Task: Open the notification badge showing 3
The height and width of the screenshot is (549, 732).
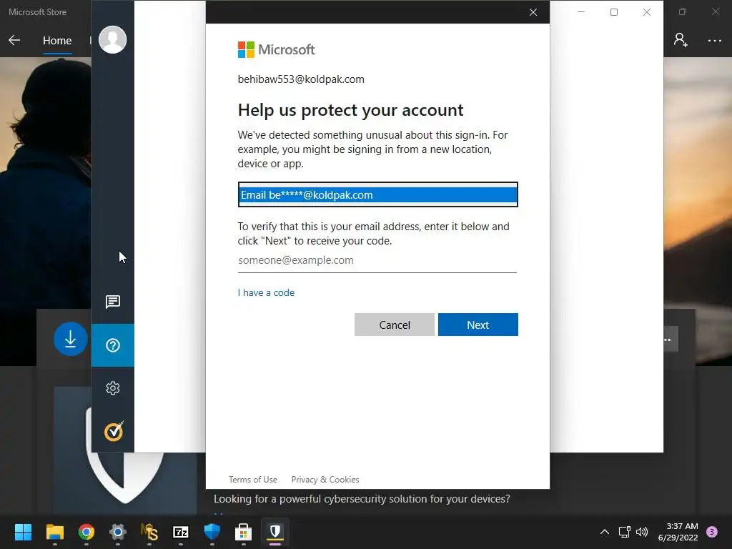Action: 712,532
